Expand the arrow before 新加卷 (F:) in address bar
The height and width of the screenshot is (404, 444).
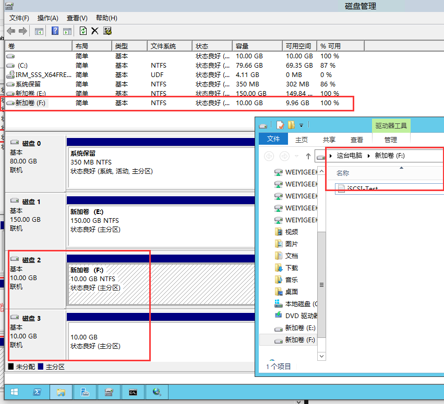point(369,156)
